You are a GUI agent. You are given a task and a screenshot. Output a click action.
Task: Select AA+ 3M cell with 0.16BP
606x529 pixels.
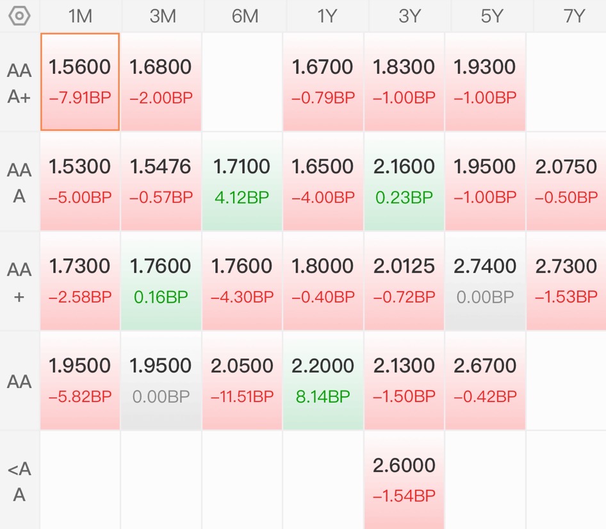click(x=161, y=281)
